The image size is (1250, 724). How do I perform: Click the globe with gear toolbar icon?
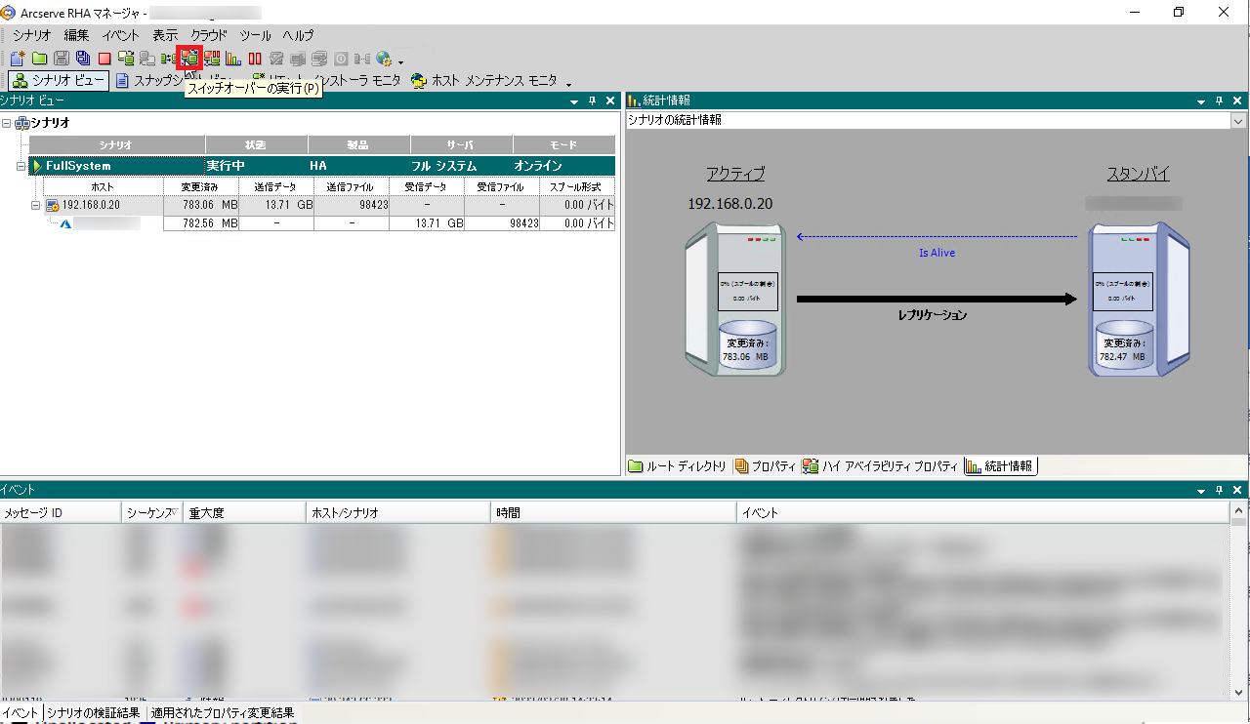384,59
